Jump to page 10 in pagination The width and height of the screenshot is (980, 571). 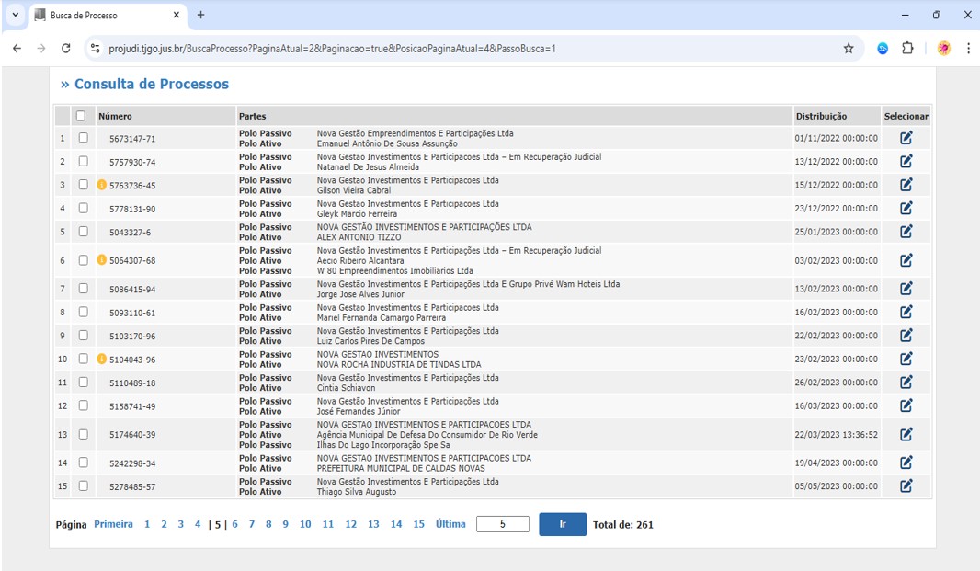(x=305, y=524)
